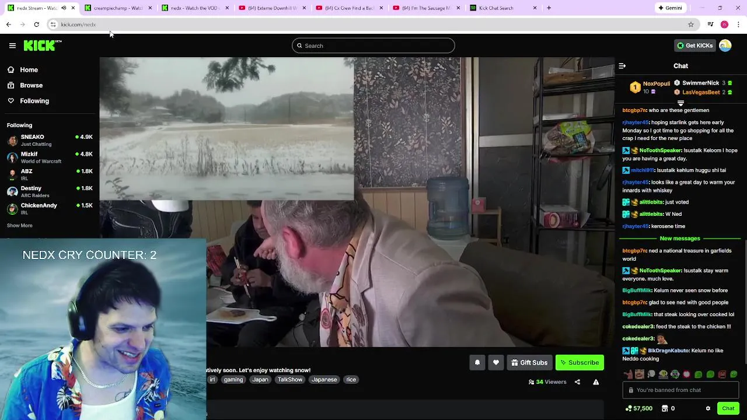Report stream with warning triangle icon

(596, 382)
